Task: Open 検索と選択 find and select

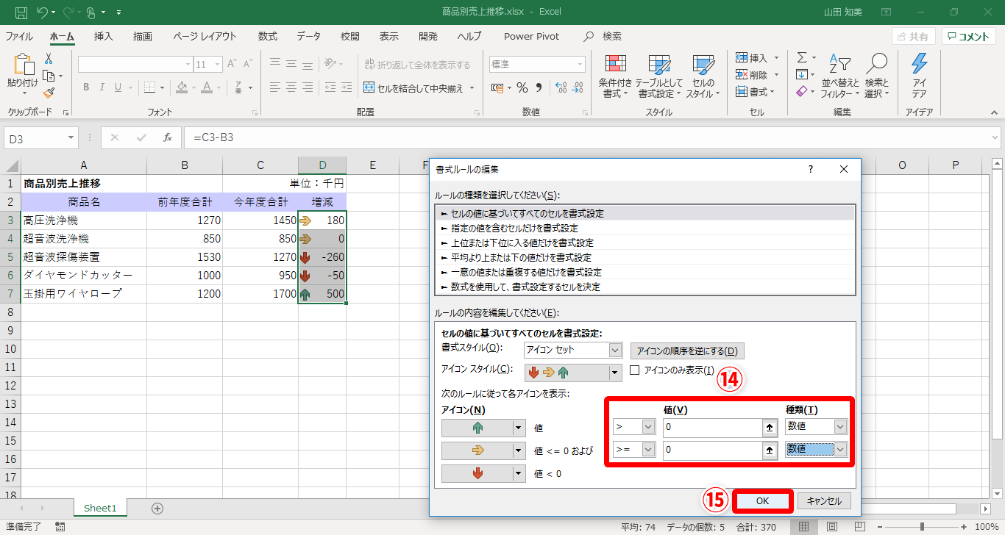Action: (877, 76)
